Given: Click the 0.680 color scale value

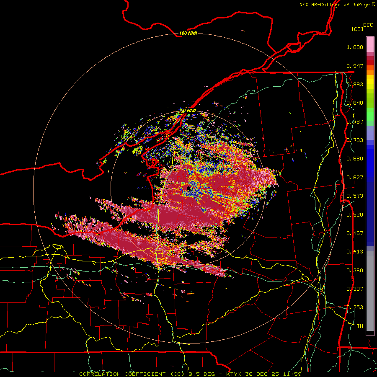Looking at the screenshot, I should pos(355,159).
